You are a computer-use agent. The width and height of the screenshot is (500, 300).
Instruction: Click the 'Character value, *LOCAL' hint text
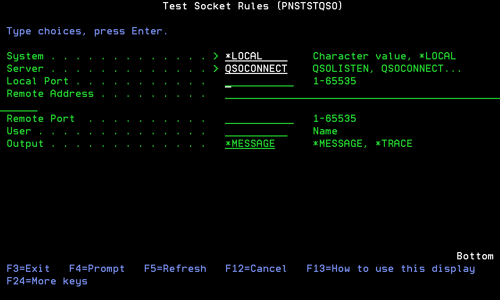point(384,56)
